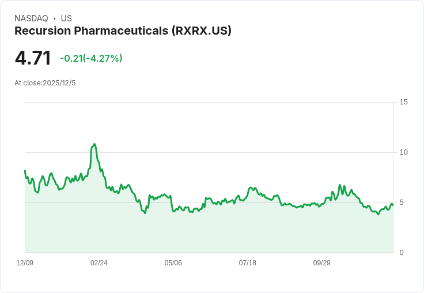Click the 10 y-axis label
424x293 pixels.
coord(403,152)
